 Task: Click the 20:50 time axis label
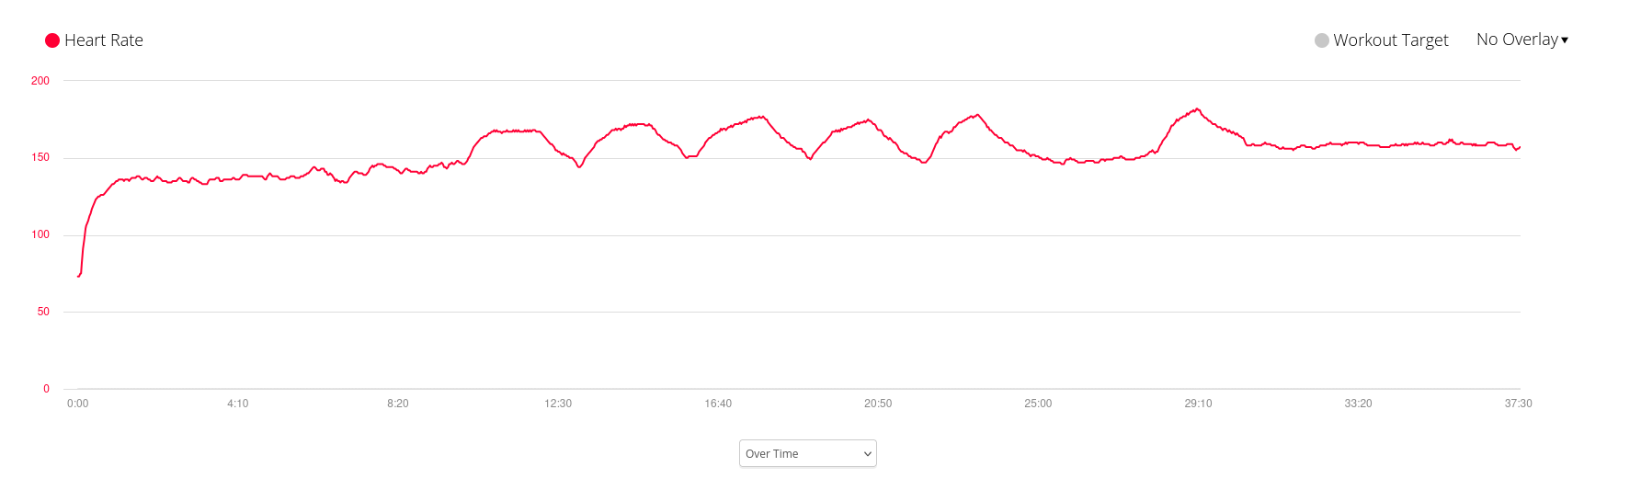coord(878,404)
